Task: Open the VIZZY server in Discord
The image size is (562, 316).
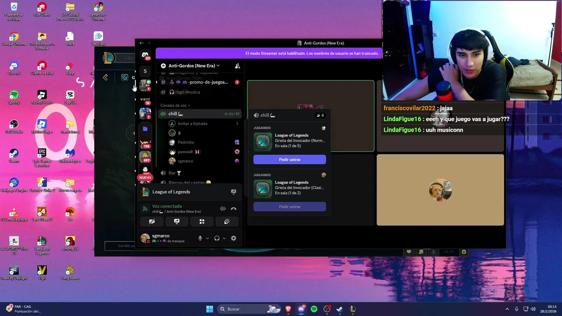Action: click(145, 100)
